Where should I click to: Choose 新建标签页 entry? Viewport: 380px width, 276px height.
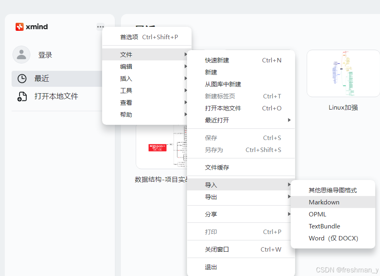coord(241,96)
